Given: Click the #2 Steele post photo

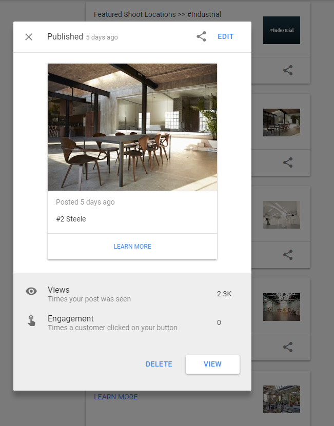Looking at the screenshot, I should [132, 127].
